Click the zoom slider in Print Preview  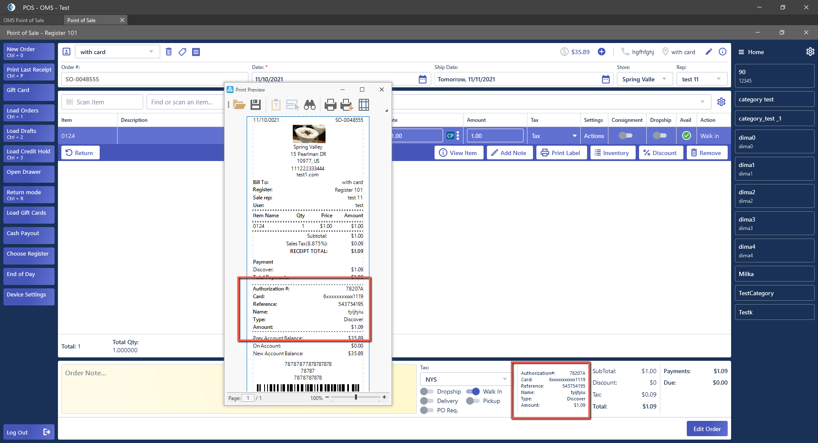click(x=356, y=397)
